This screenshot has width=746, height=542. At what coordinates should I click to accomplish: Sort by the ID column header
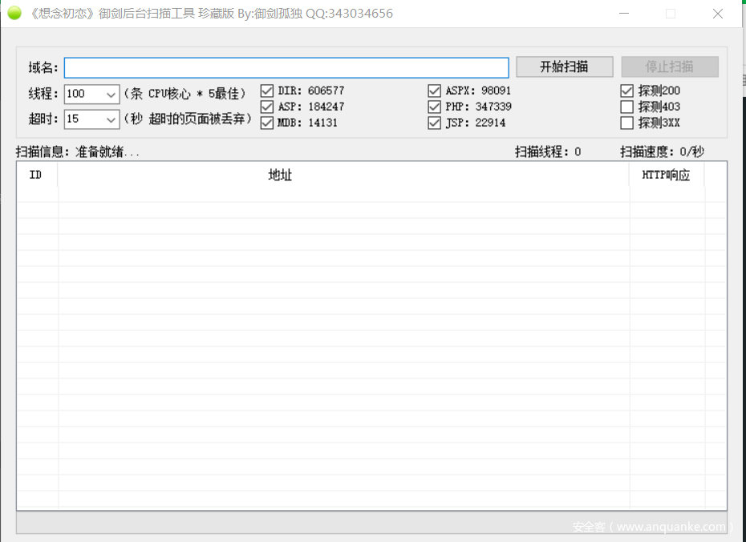[x=36, y=175]
